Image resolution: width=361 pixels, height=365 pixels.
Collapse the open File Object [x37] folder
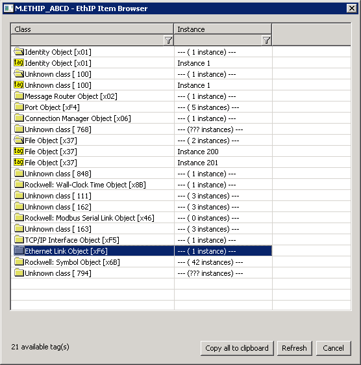[19, 140]
